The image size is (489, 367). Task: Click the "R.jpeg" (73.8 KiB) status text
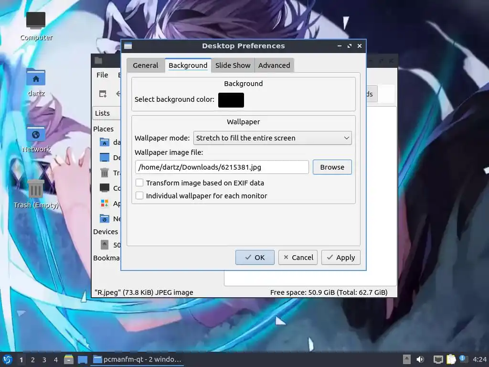pos(144,292)
